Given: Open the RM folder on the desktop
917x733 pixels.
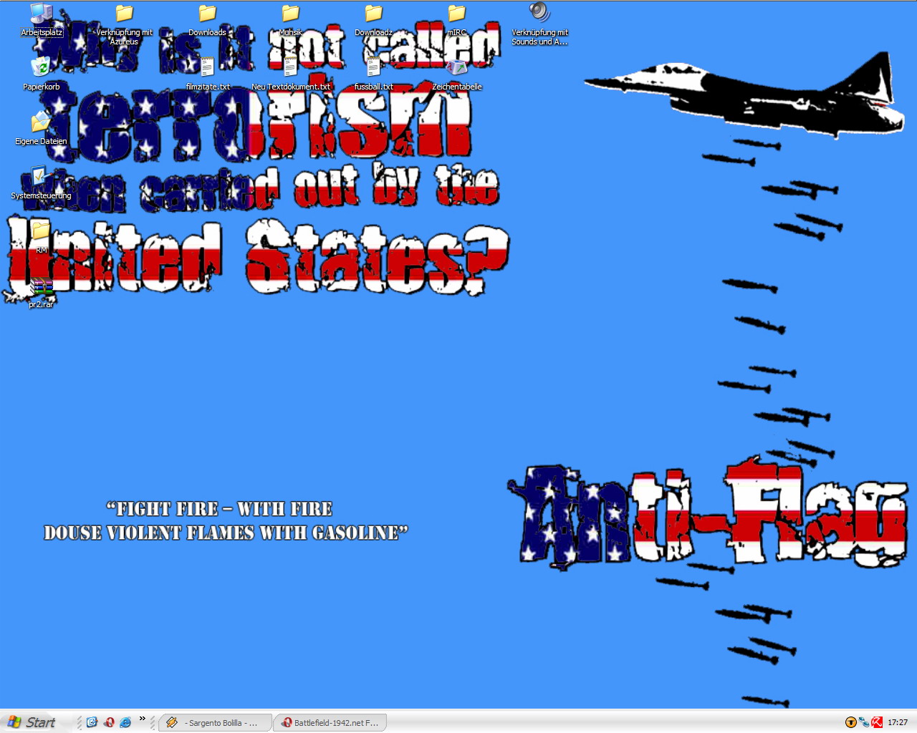Looking at the screenshot, I should coord(42,238).
